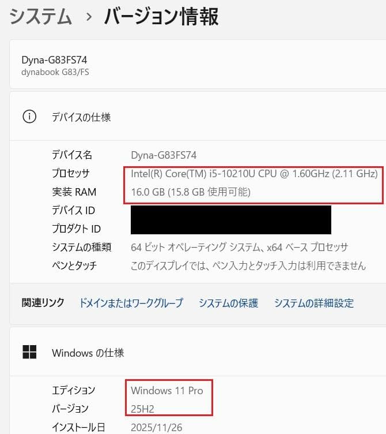Select the デバイス名 value Dyna-G83FS74
This screenshot has width=386, height=434.
point(164,155)
